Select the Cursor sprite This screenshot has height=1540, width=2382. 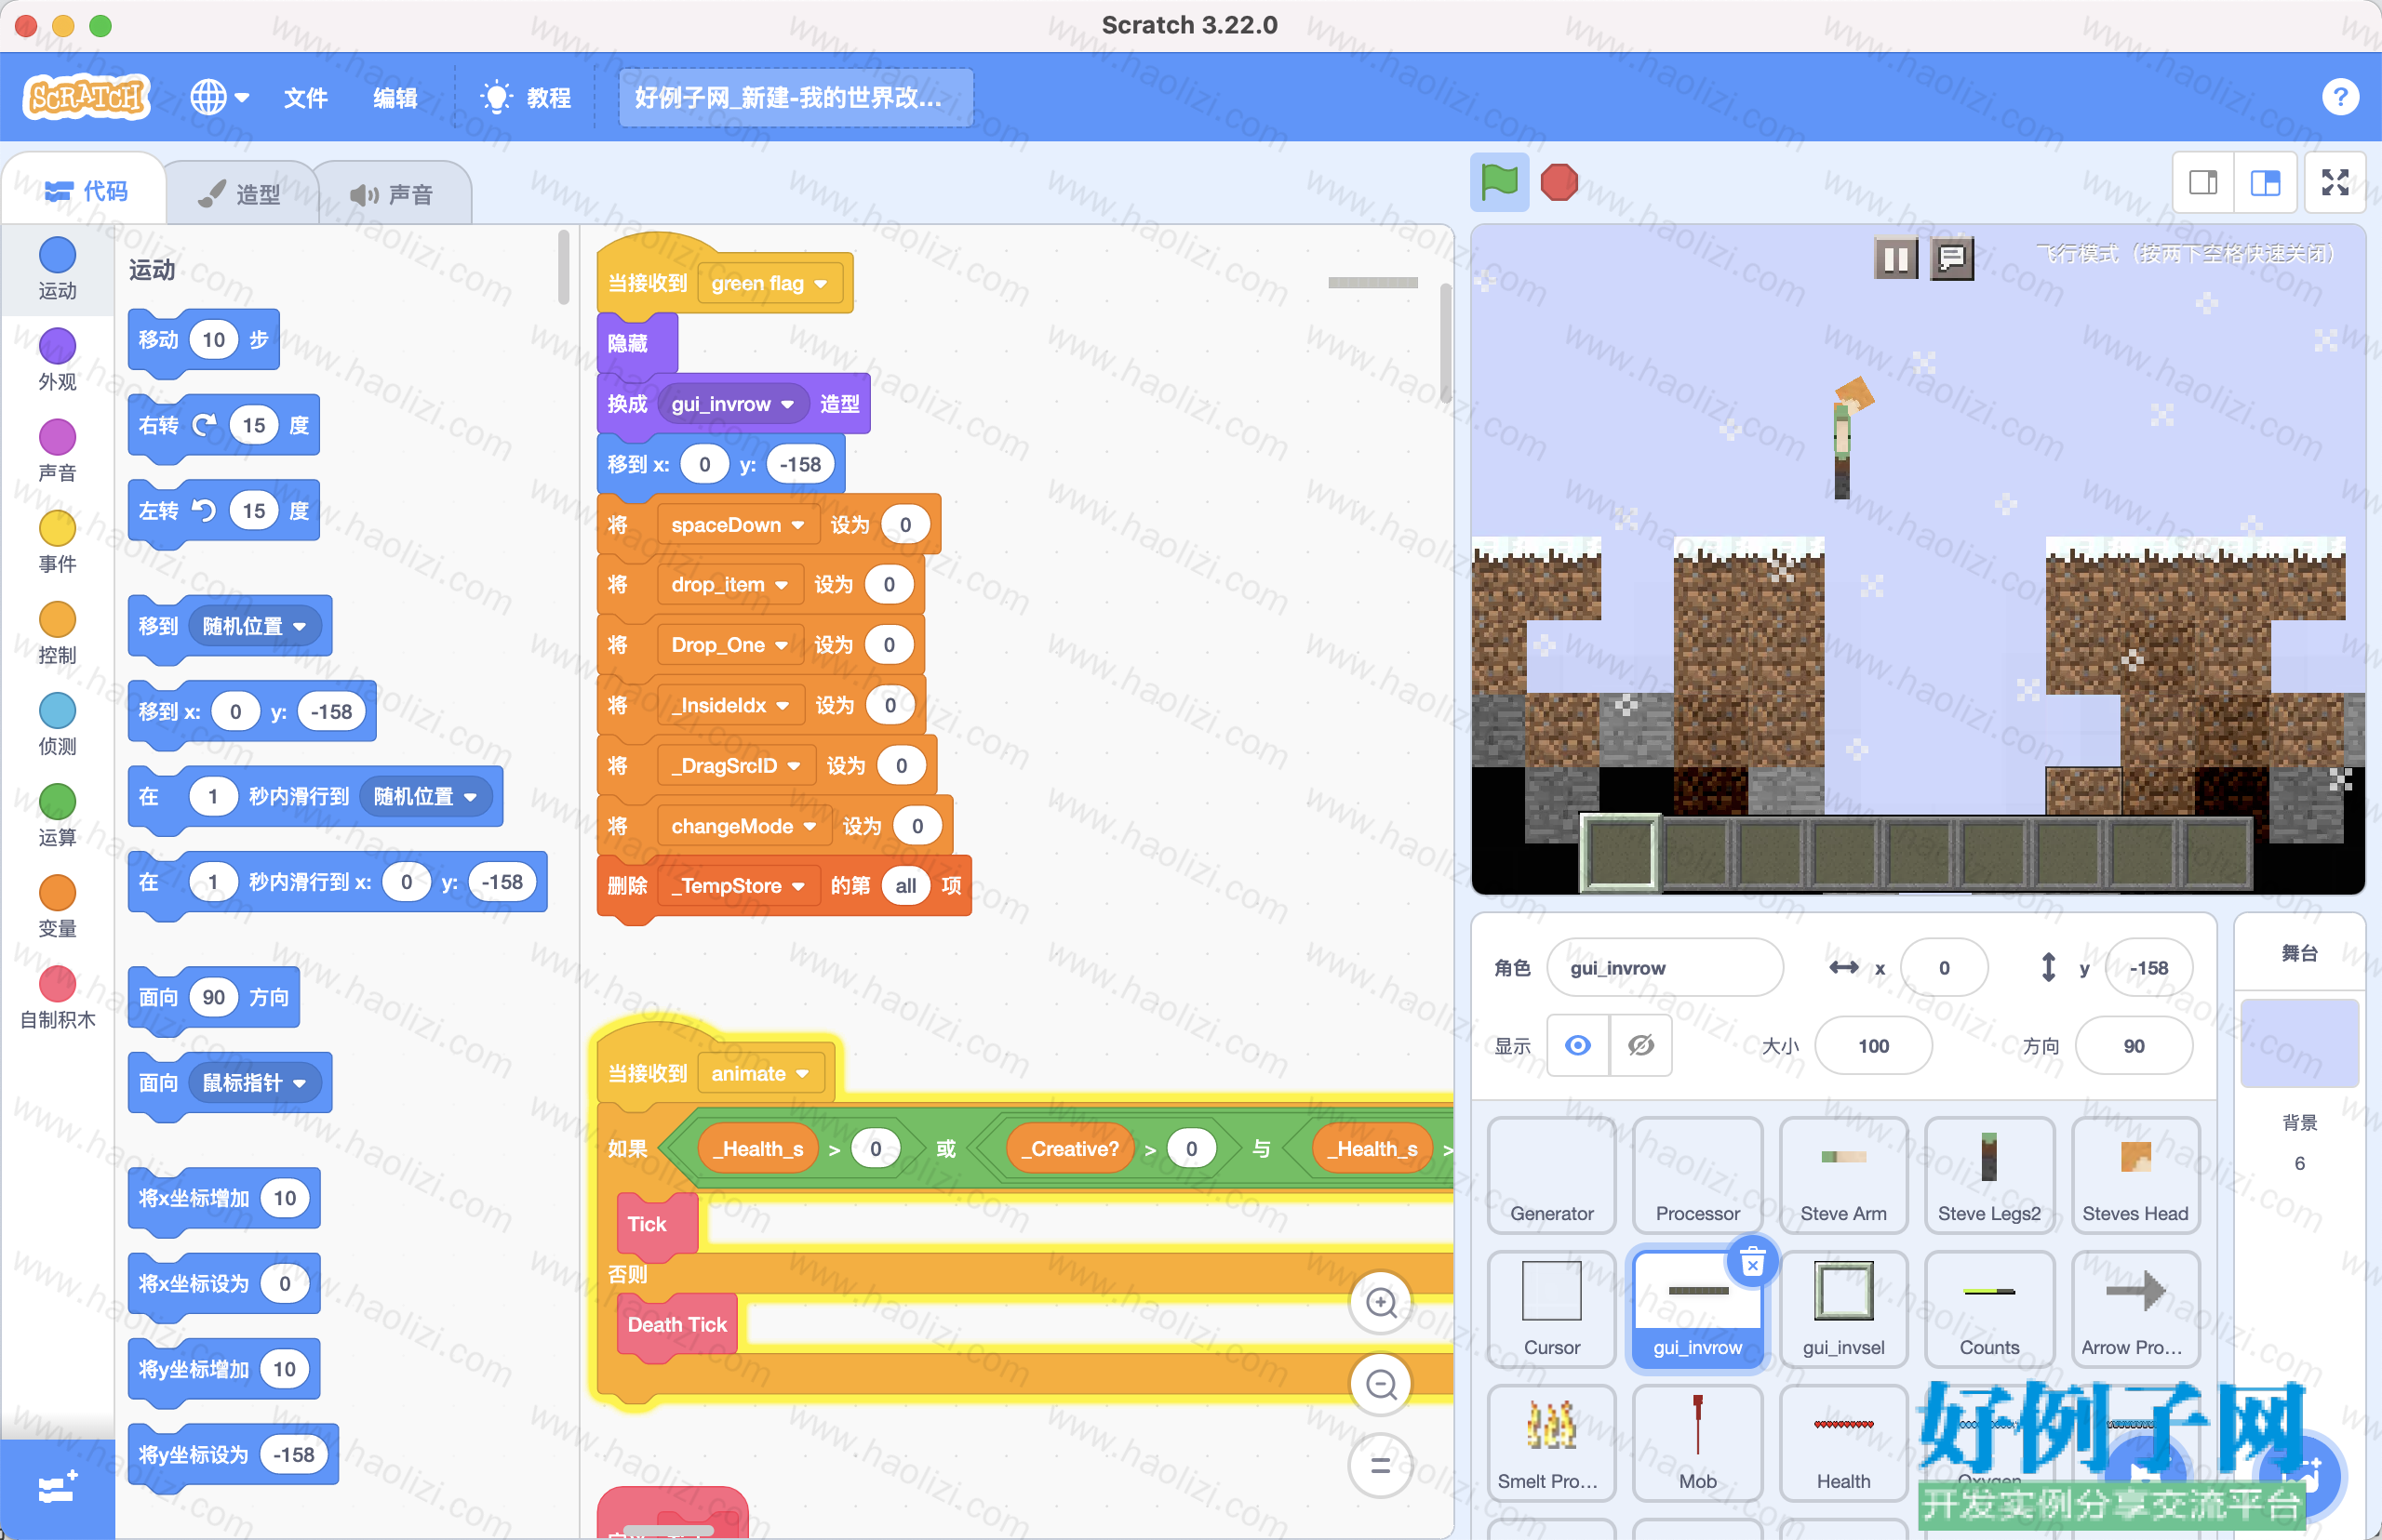[x=1552, y=1309]
